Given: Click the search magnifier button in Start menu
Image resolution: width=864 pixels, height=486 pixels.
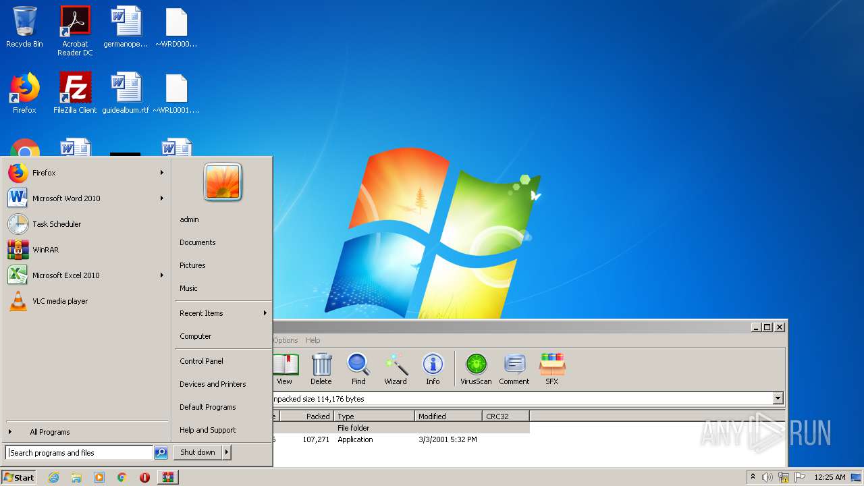Looking at the screenshot, I should [161, 453].
